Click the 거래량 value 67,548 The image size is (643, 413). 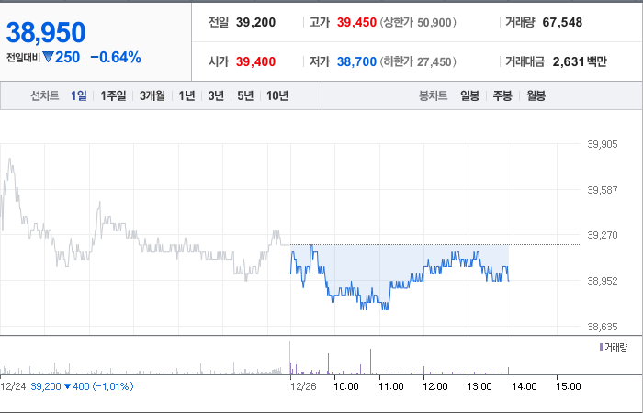coord(562,22)
